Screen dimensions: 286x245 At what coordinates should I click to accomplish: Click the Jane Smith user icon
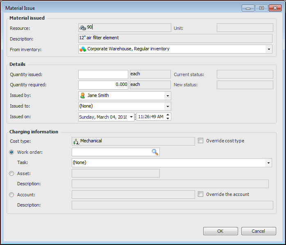tap(82, 95)
